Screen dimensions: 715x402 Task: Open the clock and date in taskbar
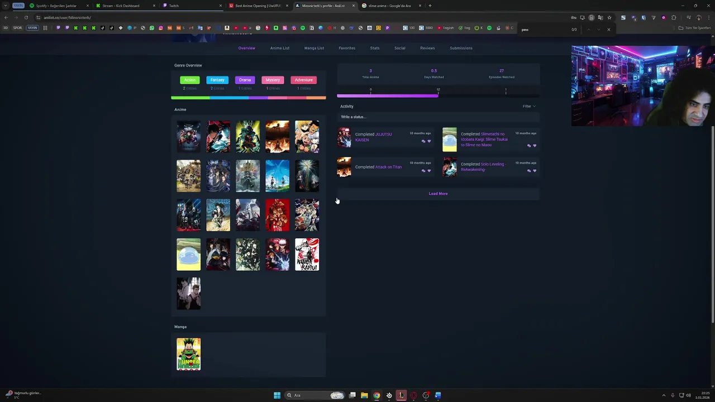click(x=702, y=395)
